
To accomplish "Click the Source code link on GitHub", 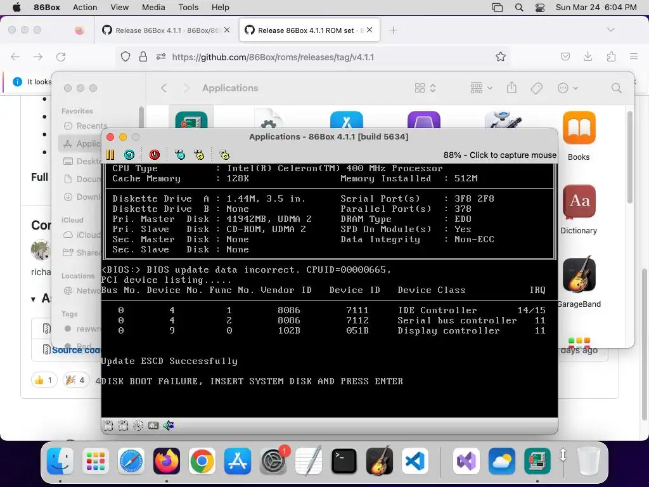I will pos(77,350).
